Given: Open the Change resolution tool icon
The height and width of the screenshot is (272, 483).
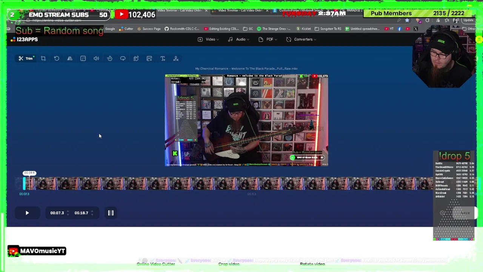Looking at the screenshot, I should click(x=83, y=59).
